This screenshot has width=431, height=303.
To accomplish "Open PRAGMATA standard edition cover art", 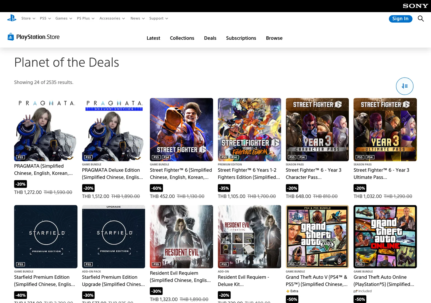I will click(46, 130).
